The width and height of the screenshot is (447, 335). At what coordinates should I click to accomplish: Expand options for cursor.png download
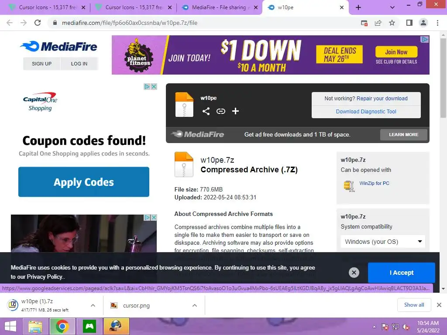pyautogui.click(x=195, y=305)
